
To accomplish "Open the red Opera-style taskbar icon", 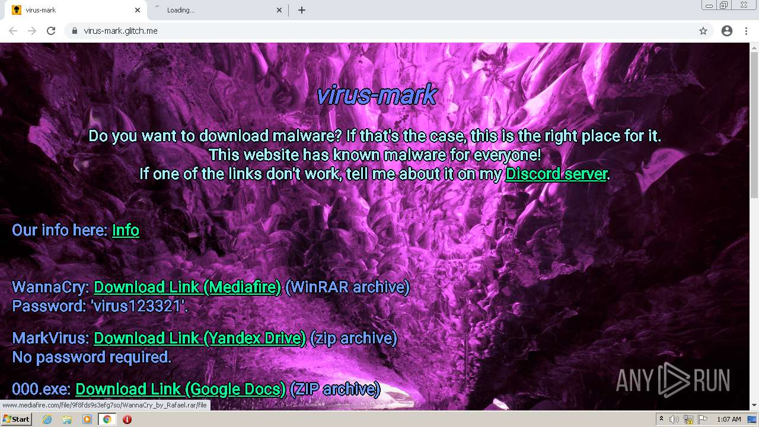I will tap(127, 419).
